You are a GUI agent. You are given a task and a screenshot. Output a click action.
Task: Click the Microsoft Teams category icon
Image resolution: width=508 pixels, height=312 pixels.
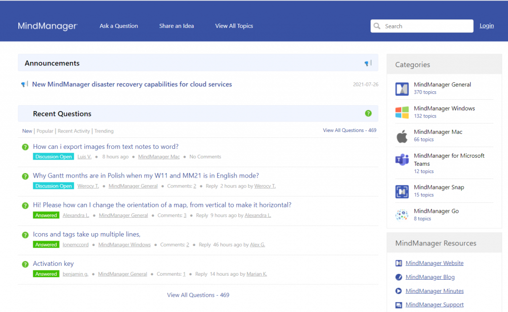402,160
